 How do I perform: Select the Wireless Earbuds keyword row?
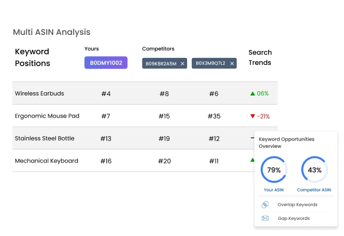coord(39,93)
